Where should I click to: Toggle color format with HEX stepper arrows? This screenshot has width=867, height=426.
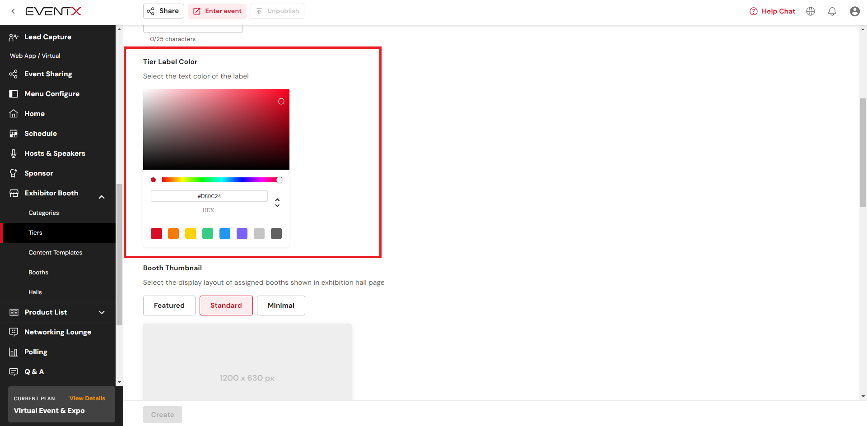(277, 203)
